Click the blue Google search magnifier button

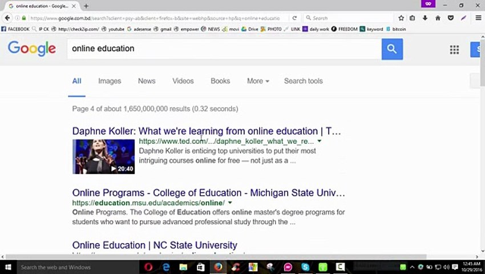pyautogui.click(x=392, y=49)
